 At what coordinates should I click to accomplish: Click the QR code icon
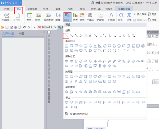(x=90, y=17)
